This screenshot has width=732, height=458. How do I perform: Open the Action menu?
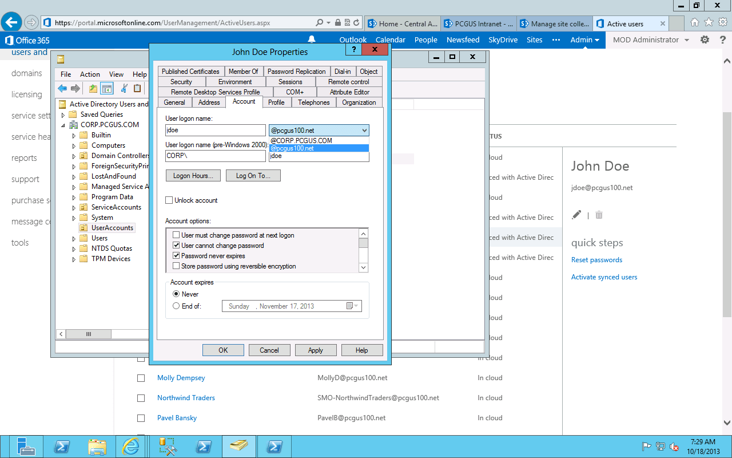click(90, 74)
